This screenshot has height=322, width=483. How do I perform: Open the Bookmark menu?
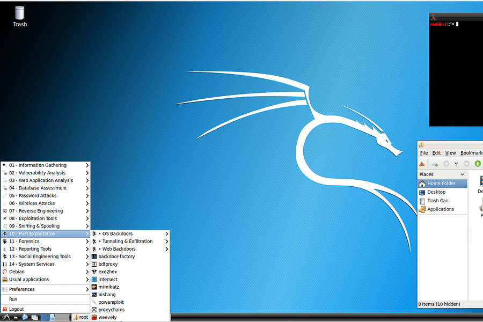(x=471, y=152)
